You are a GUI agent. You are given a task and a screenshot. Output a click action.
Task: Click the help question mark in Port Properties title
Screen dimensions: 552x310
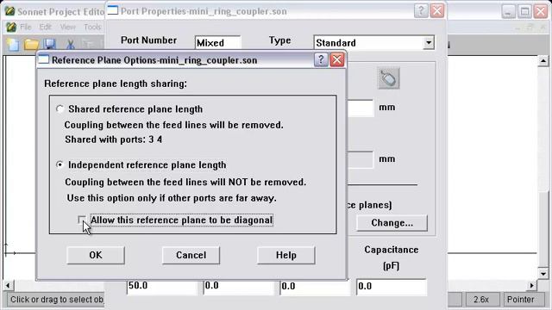click(x=421, y=11)
